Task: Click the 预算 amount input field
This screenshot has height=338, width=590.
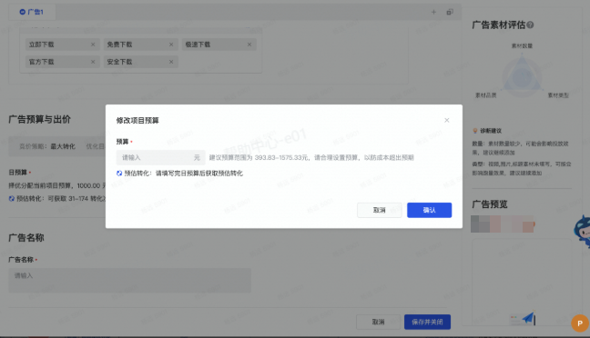Action: 160,157
